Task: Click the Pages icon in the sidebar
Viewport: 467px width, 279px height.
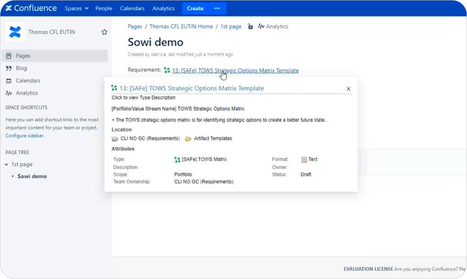Action: click(x=8, y=56)
